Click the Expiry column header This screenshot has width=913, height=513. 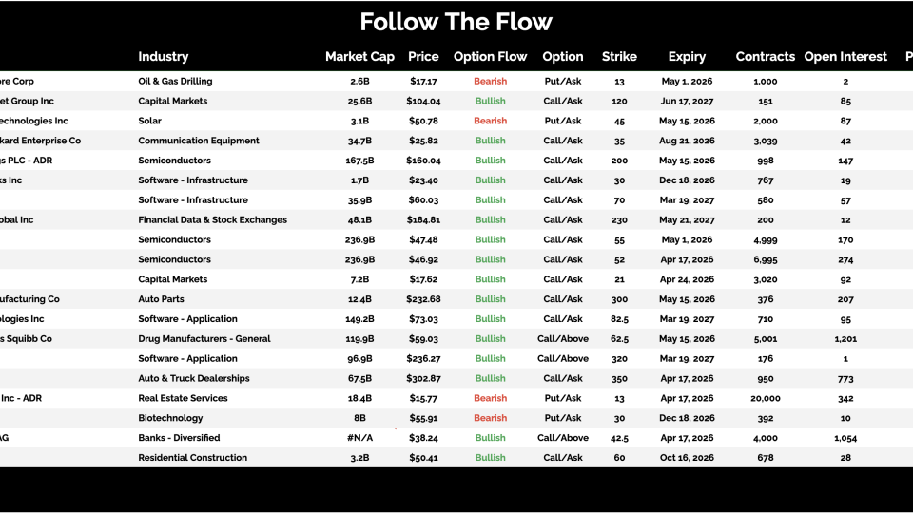tap(687, 57)
